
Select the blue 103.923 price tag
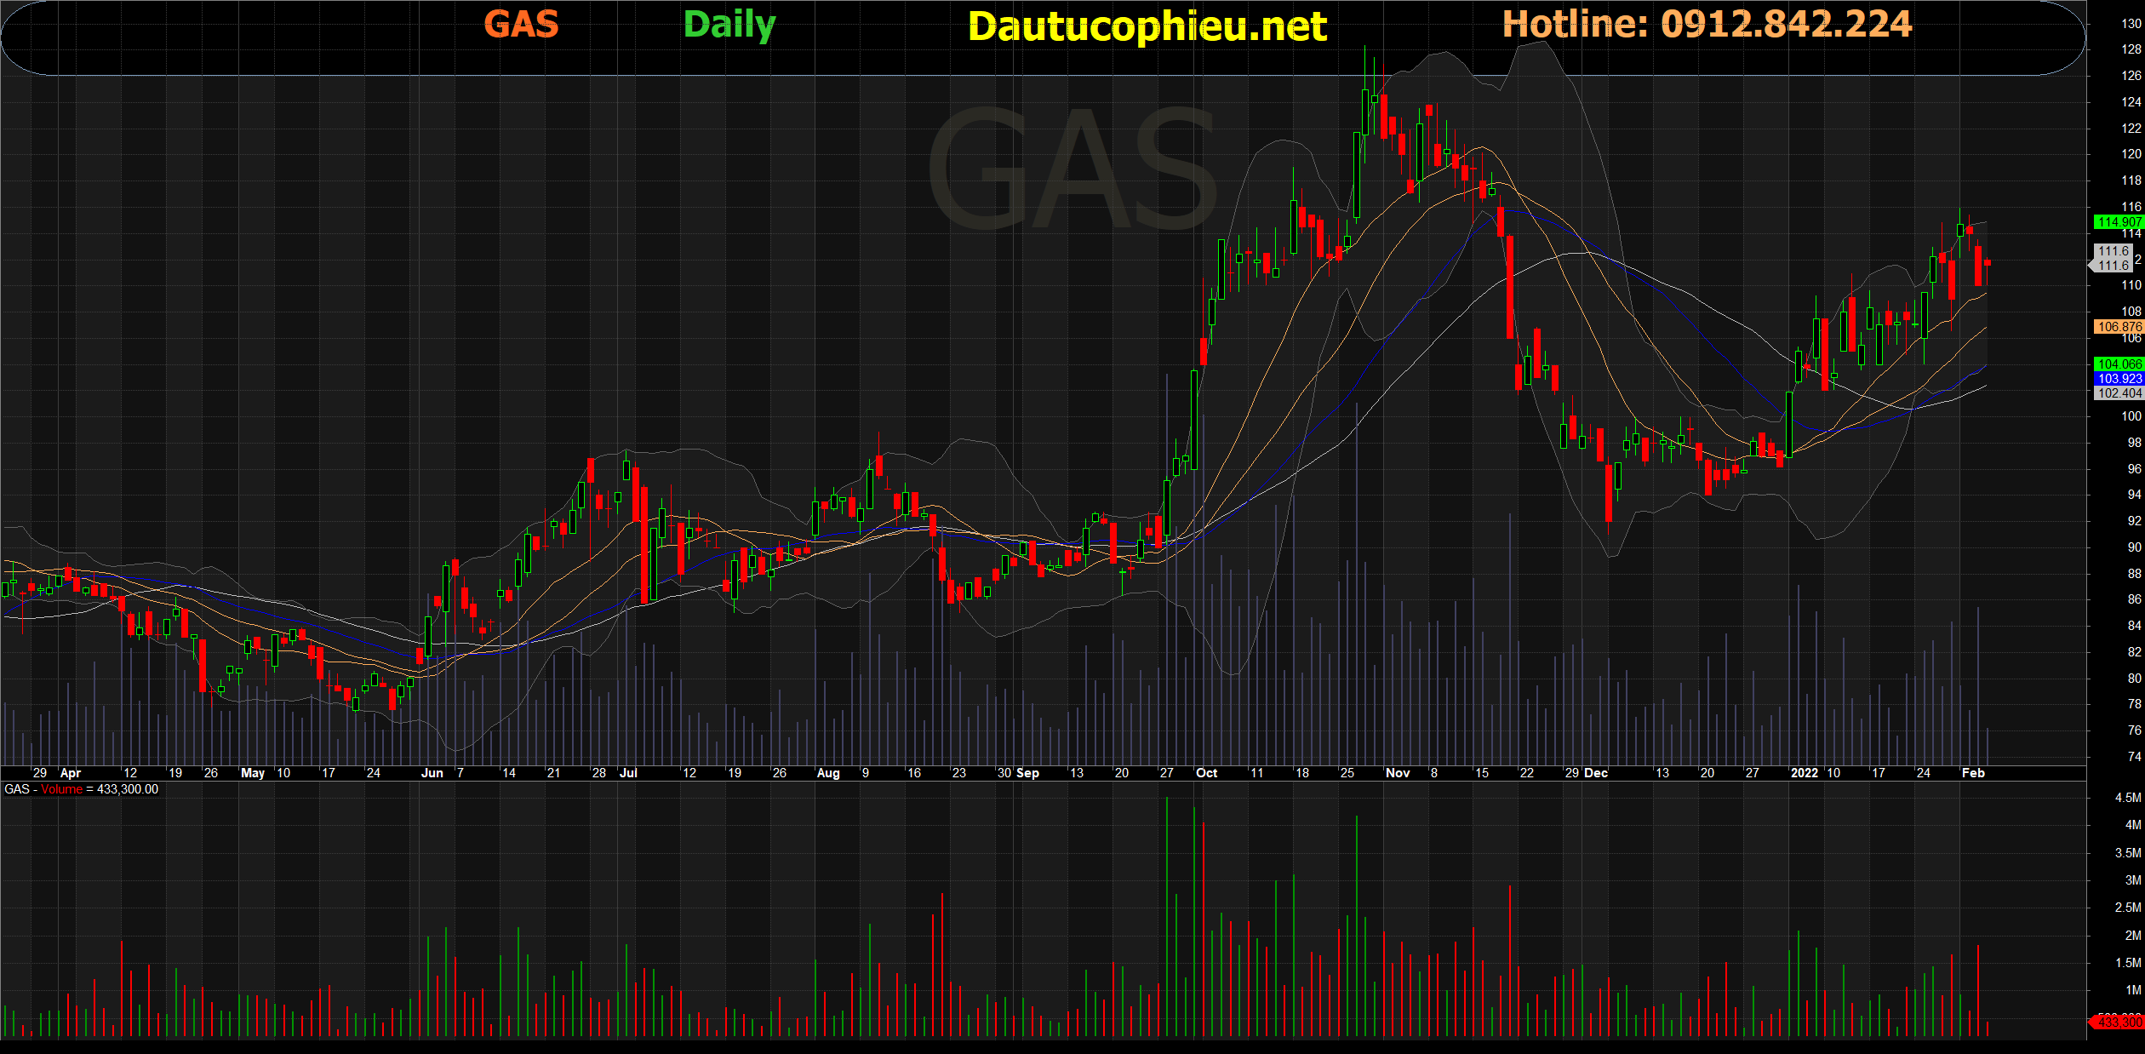pos(2119,379)
